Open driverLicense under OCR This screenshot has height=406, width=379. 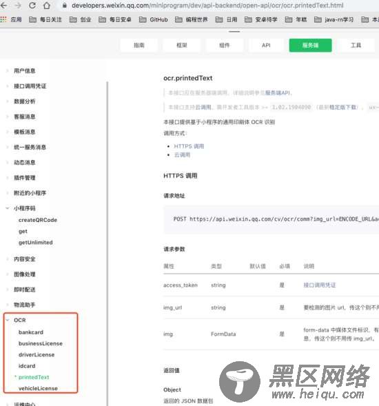37,355
